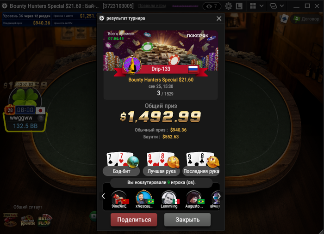The width and height of the screenshot is (324, 234).
Task: Open the settings gear in title bar
Action: click(x=228, y=6)
